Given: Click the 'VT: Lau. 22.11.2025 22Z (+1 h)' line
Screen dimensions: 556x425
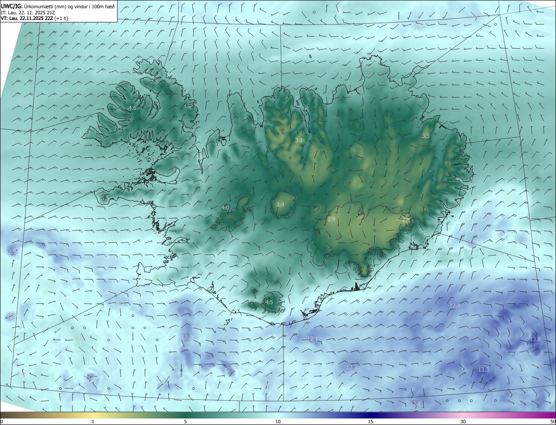Looking at the screenshot, I should point(34,18).
